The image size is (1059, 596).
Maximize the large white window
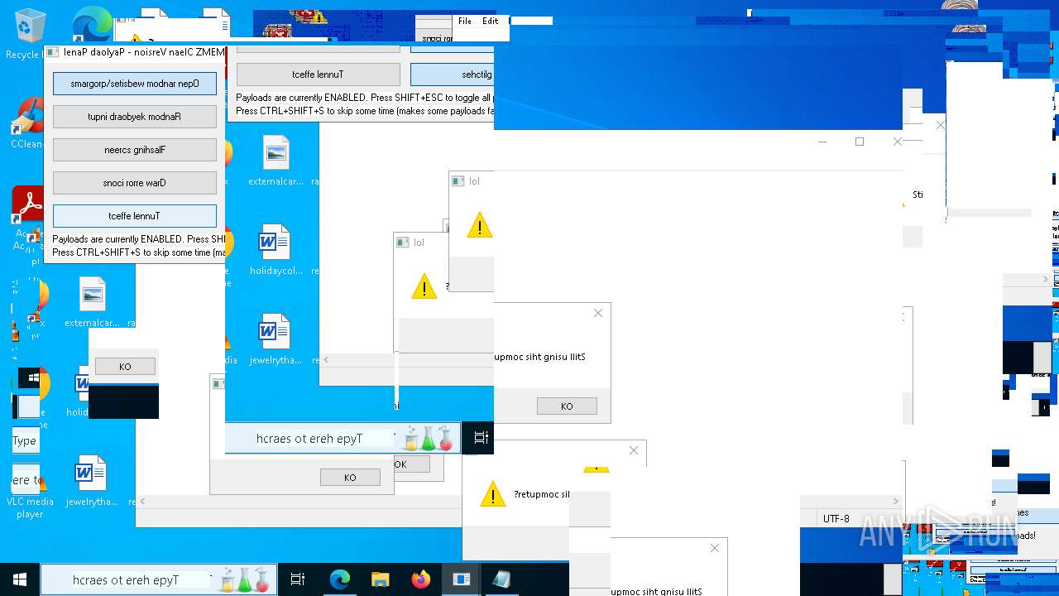click(860, 142)
